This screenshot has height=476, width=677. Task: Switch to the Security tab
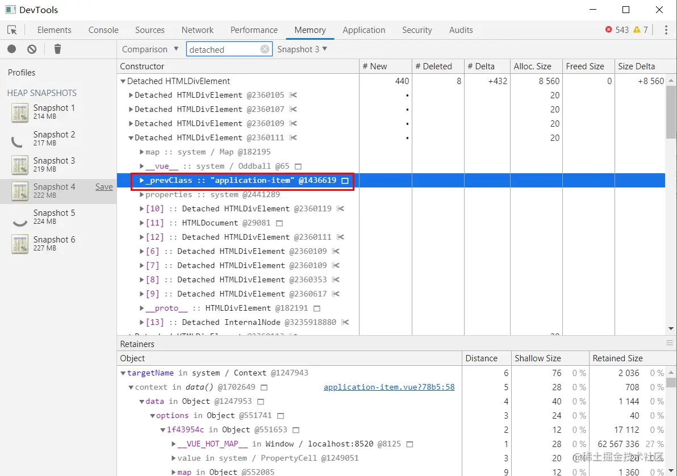click(x=417, y=30)
